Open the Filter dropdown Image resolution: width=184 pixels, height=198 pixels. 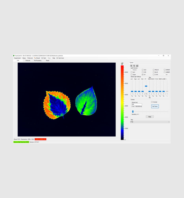click(x=150, y=122)
